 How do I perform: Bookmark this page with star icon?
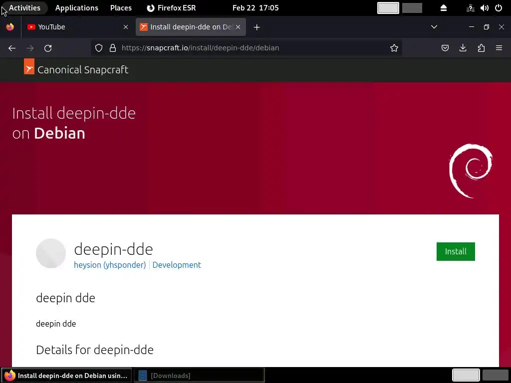[x=394, y=48]
